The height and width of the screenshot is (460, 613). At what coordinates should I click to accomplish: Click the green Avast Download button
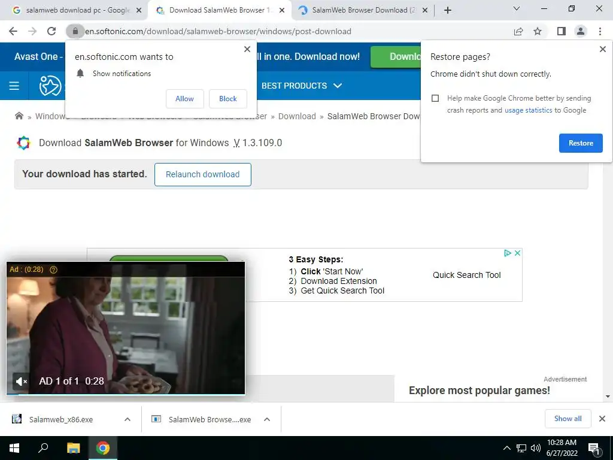(396, 57)
